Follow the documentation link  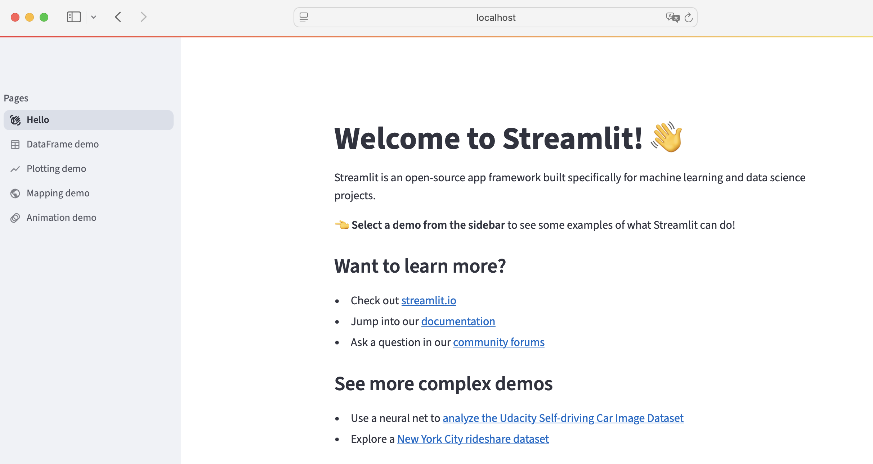(458, 321)
